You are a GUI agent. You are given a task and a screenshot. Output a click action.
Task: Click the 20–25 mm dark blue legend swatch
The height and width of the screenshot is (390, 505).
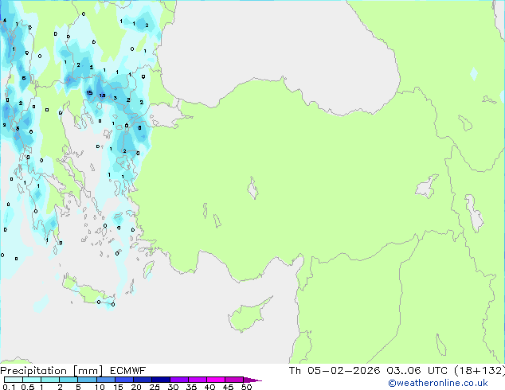pos(143,380)
